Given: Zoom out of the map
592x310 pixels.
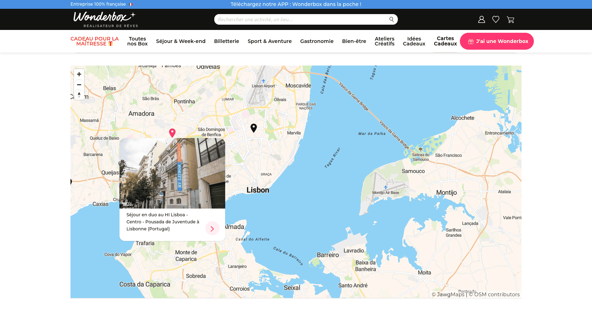Looking at the screenshot, I should [x=79, y=85].
